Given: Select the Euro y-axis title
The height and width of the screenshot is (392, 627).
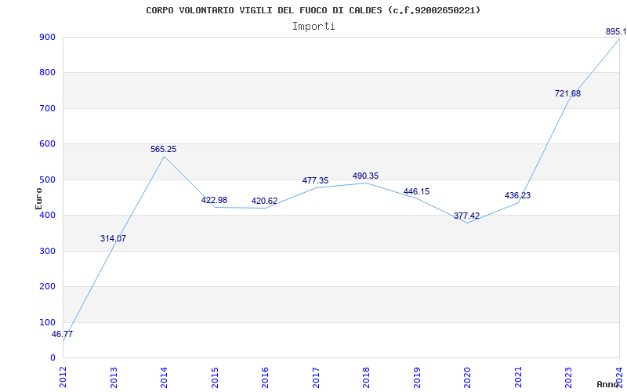Looking at the screenshot, I should [38, 198].
